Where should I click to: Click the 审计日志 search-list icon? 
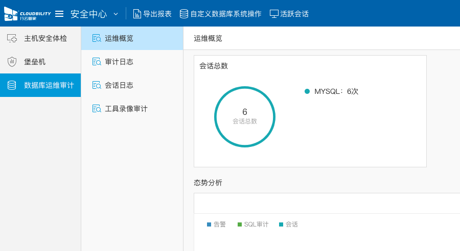[97, 62]
